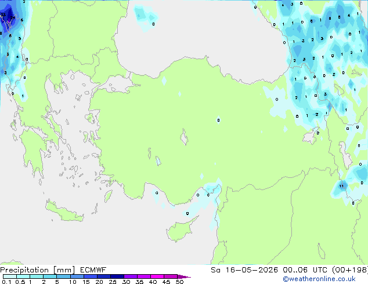Click the '35' legend scale label
The height and width of the screenshot is (284, 368).
click(139, 282)
